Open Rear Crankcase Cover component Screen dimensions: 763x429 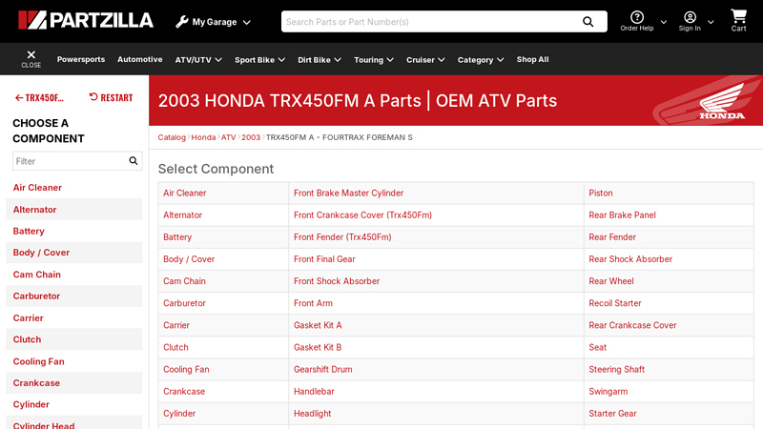coord(632,325)
